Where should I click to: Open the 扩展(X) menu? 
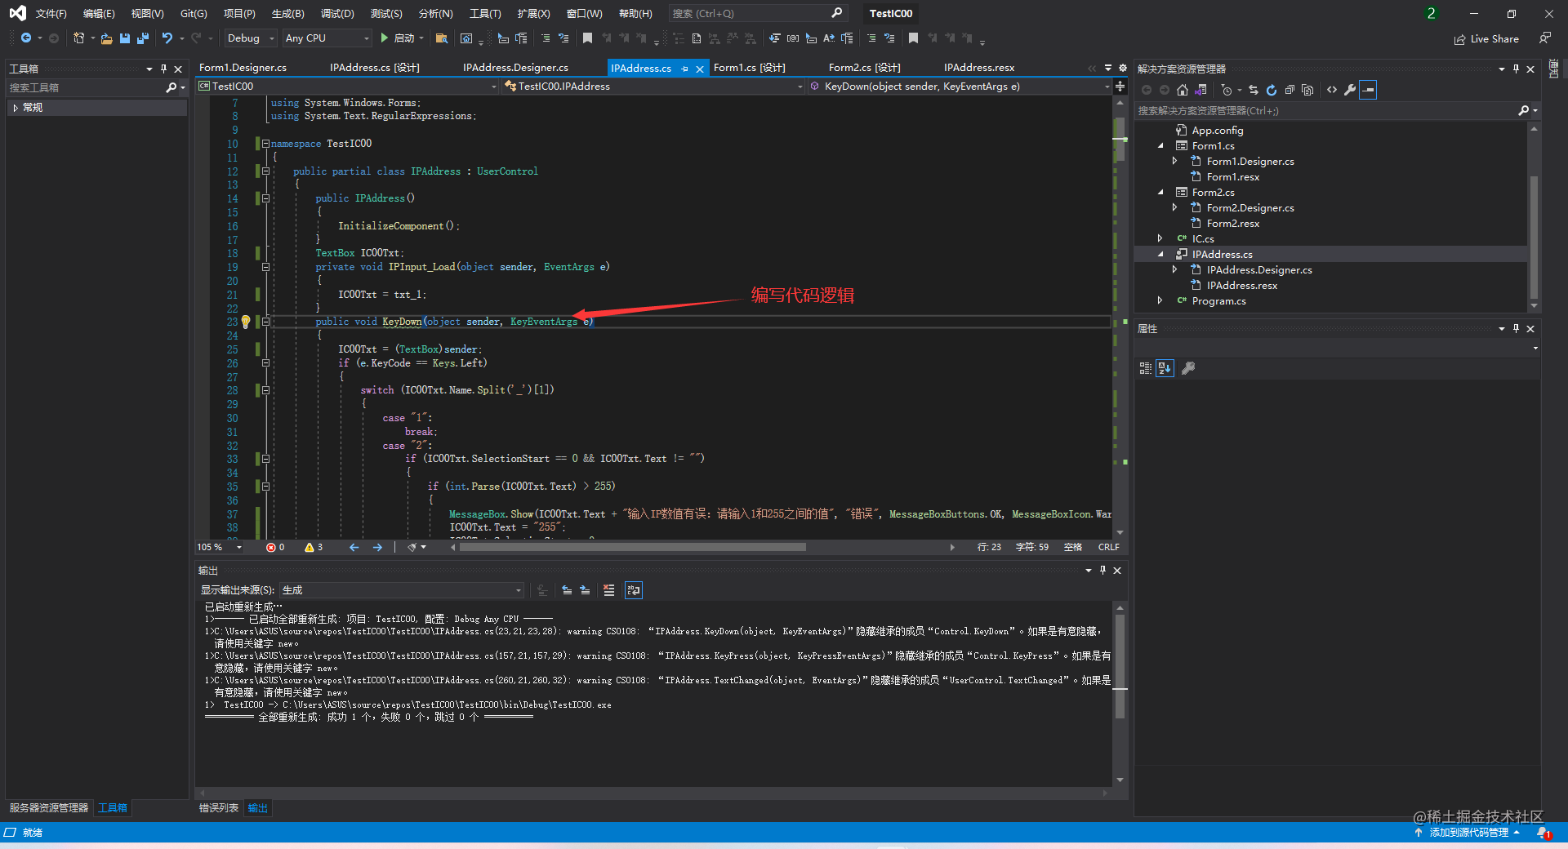click(x=533, y=14)
